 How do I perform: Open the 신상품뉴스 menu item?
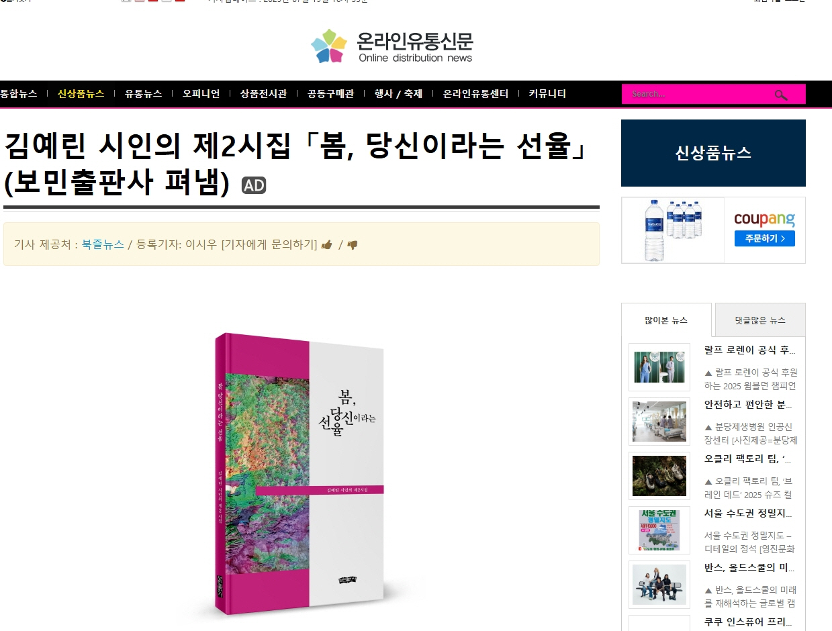[81, 94]
